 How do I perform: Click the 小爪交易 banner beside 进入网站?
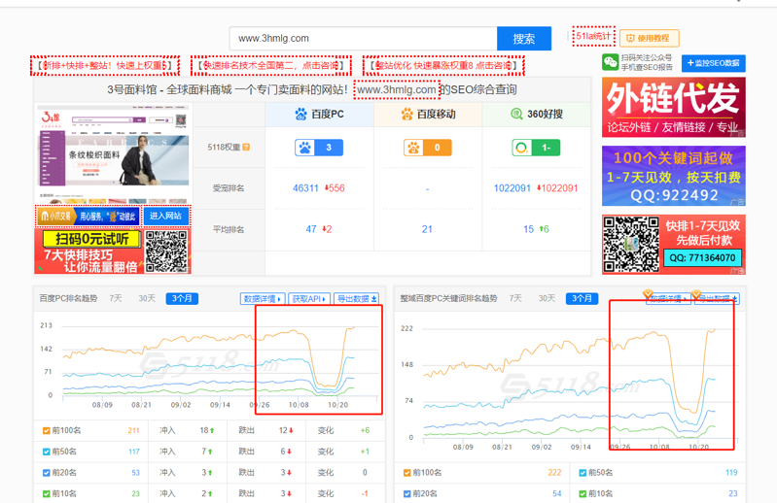point(89,216)
